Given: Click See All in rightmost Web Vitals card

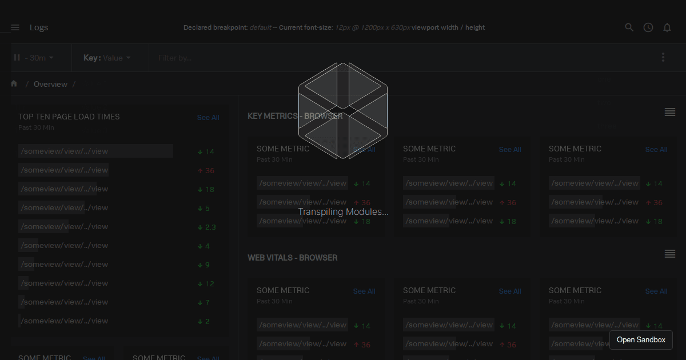Looking at the screenshot, I should point(656,291).
